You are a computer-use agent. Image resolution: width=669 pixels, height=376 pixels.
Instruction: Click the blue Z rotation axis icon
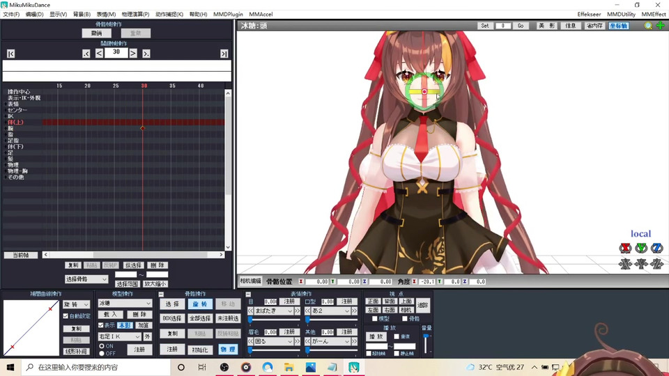(x=657, y=248)
